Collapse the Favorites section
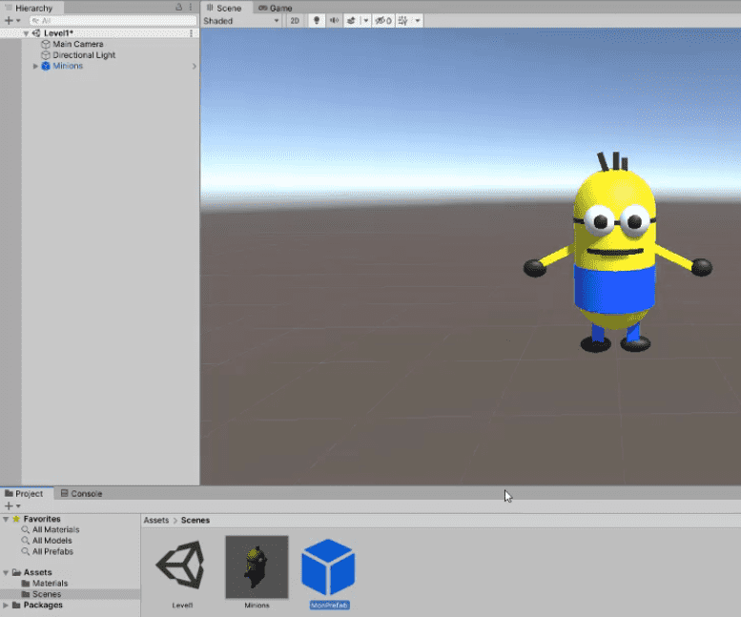The width and height of the screenshot is (741, 617). tap(6, 519)
